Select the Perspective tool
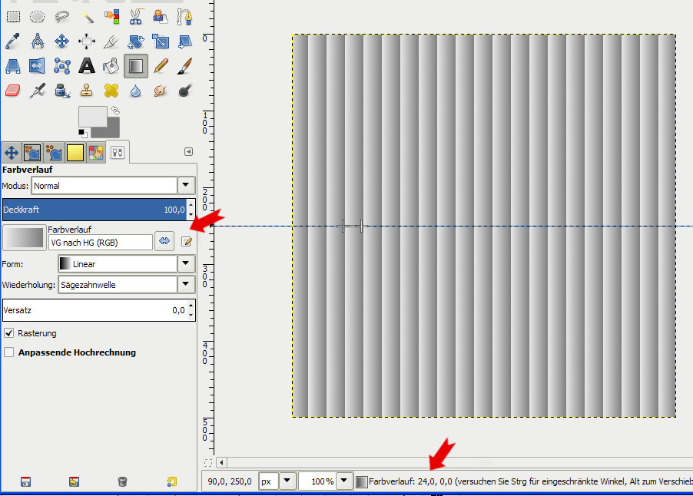Image resolution: width=693 pixels, height=496 pixels. point(13,66)
